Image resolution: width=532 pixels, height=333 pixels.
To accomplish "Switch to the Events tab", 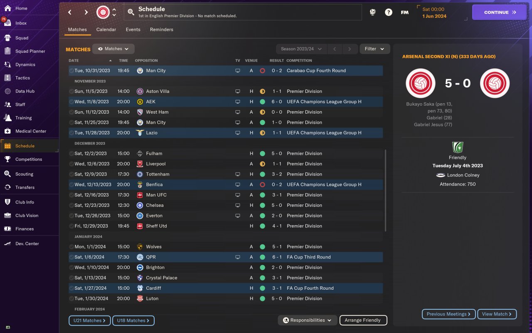I will click(133, 30).
